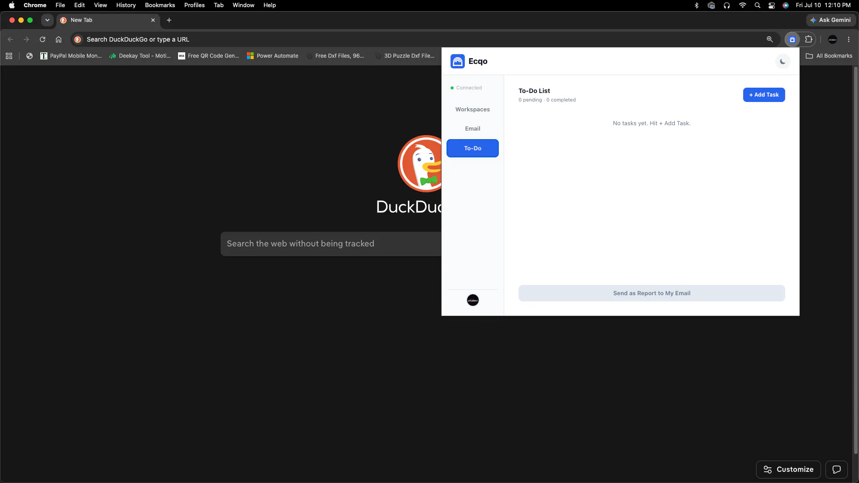This screenshot has width=859, height=483.
Task: Open the Edit menu
Action: click(79, 5)
